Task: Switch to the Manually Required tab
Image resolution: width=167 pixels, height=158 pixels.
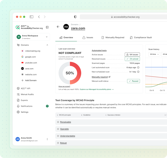Action: [x=113, y=37]
